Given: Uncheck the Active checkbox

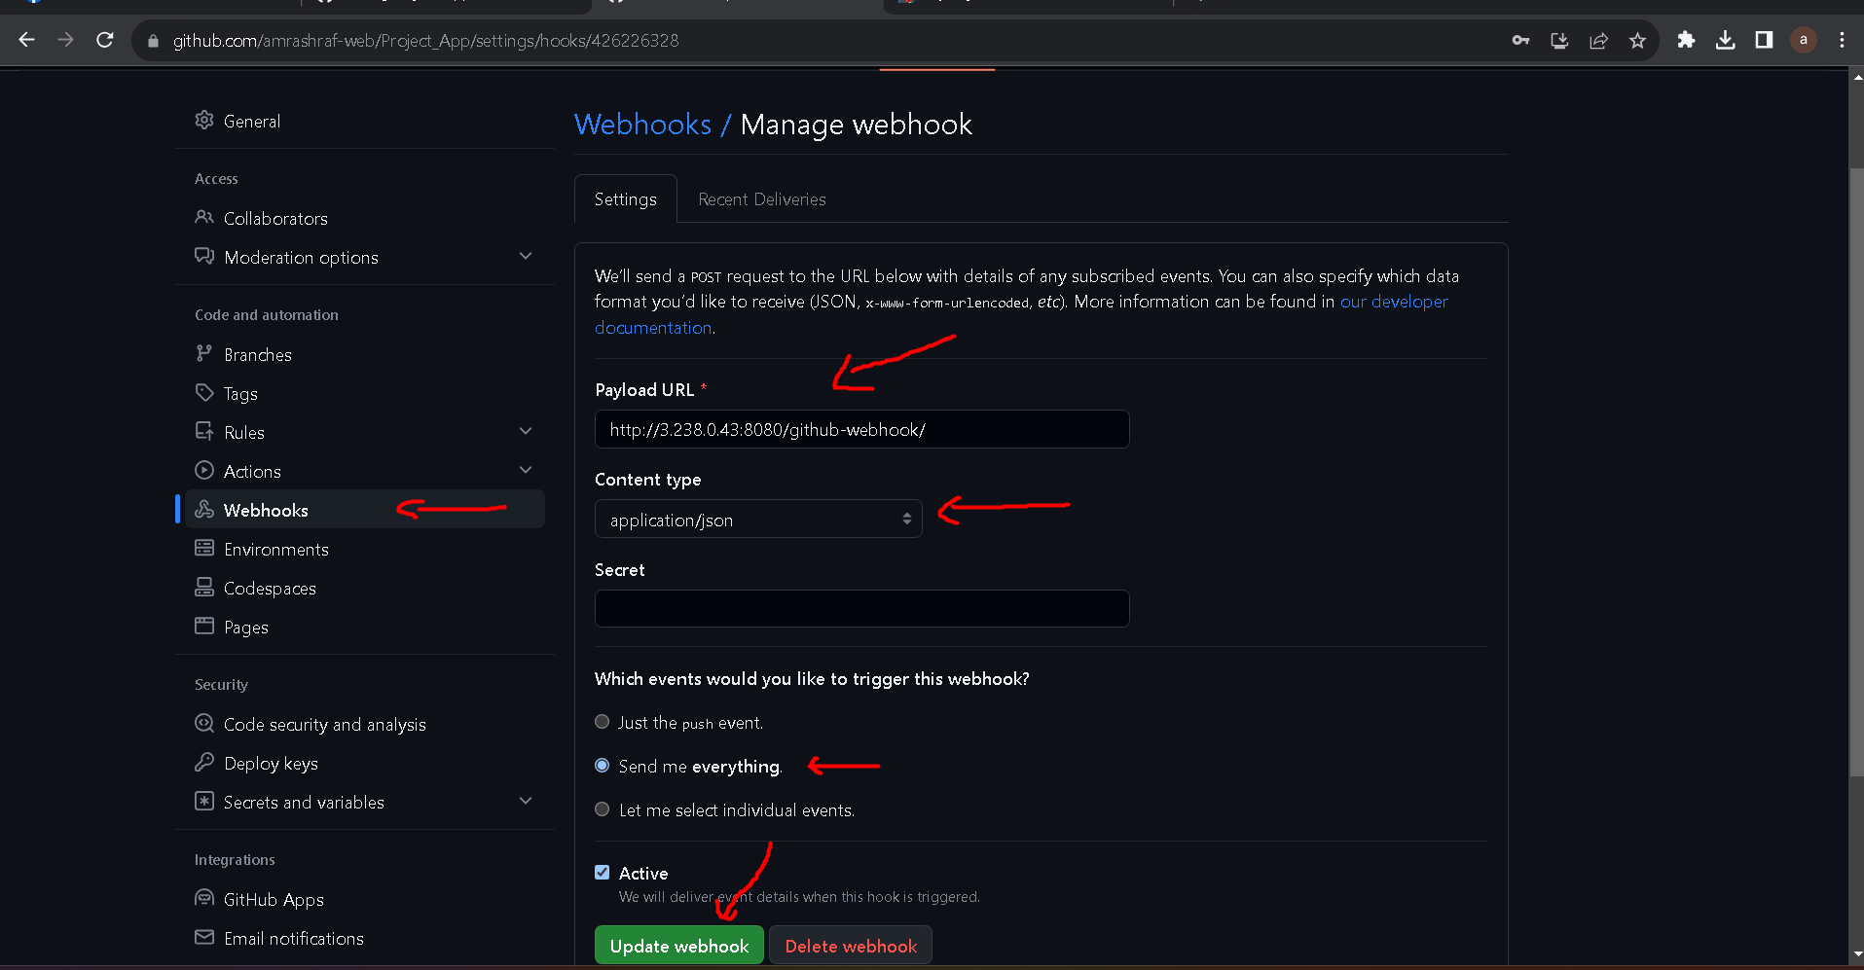Looking at the screenshot, I should coord(602,872).
